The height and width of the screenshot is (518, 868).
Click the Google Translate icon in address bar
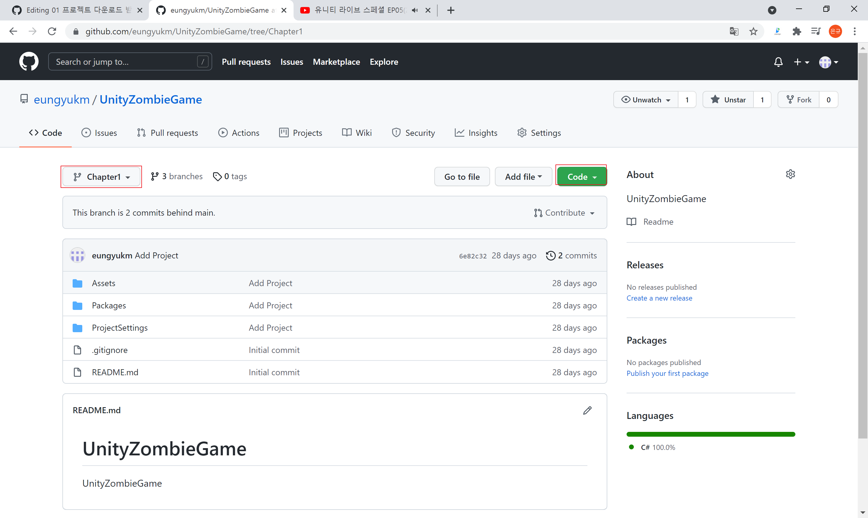click(x=734, y=31)
